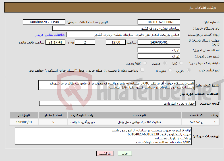Click the announcement date field 1404/04/29 - 13:44
224x161 pixels.
(x=44, y=22)
